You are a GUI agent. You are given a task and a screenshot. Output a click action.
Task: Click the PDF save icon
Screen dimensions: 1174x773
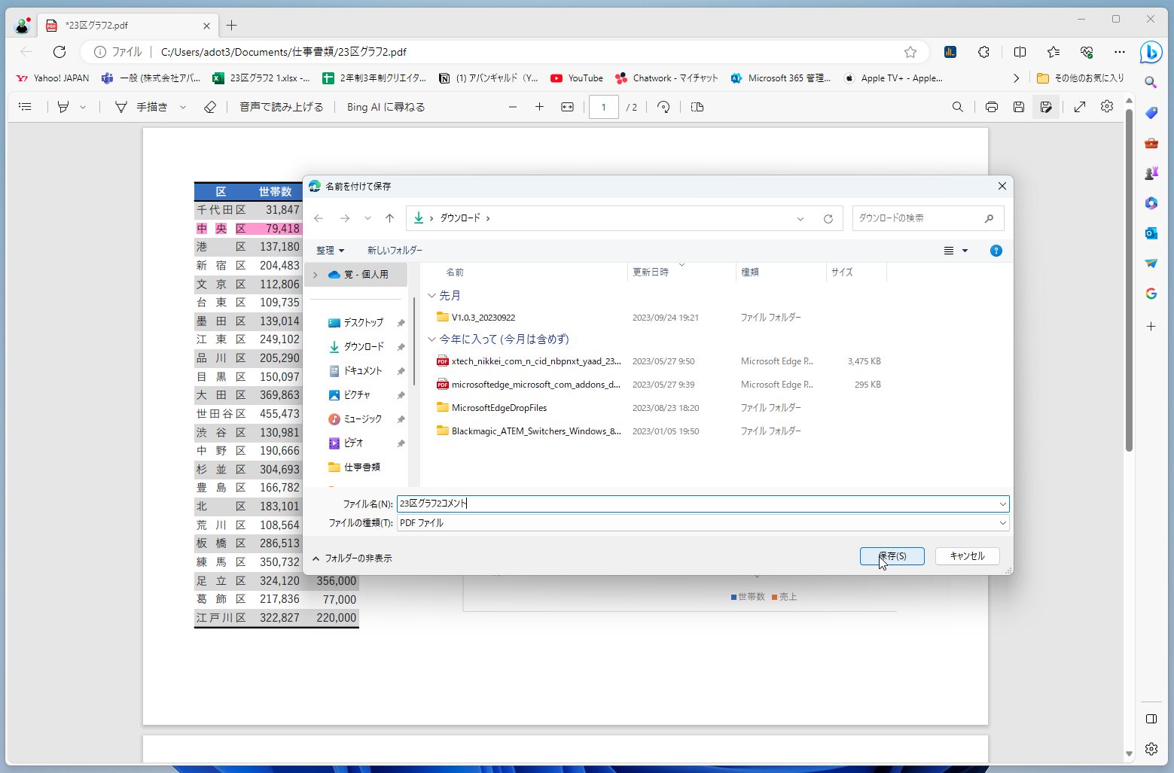coord(1019,107)
